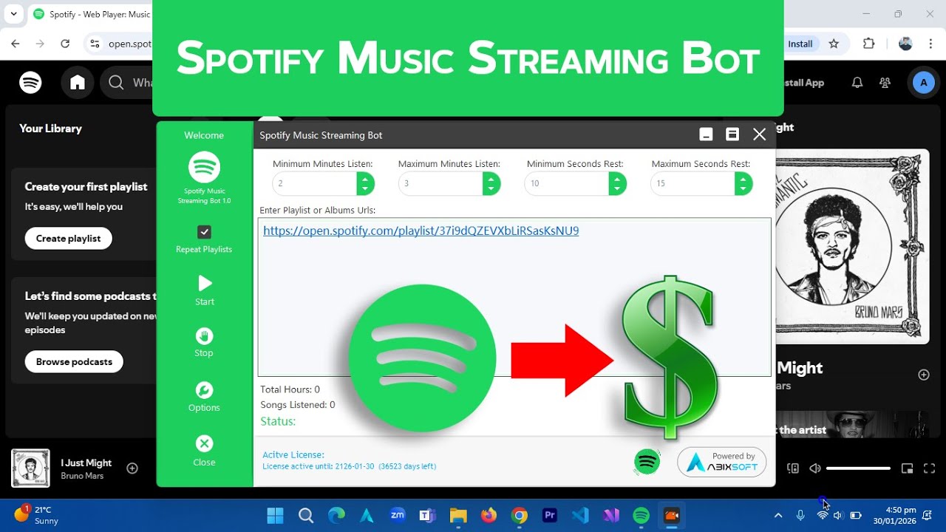The height and width of the screenshot is (532, 946).
Task: Open Premiere Pro from taskbar
Action: [x=550, y=516]
